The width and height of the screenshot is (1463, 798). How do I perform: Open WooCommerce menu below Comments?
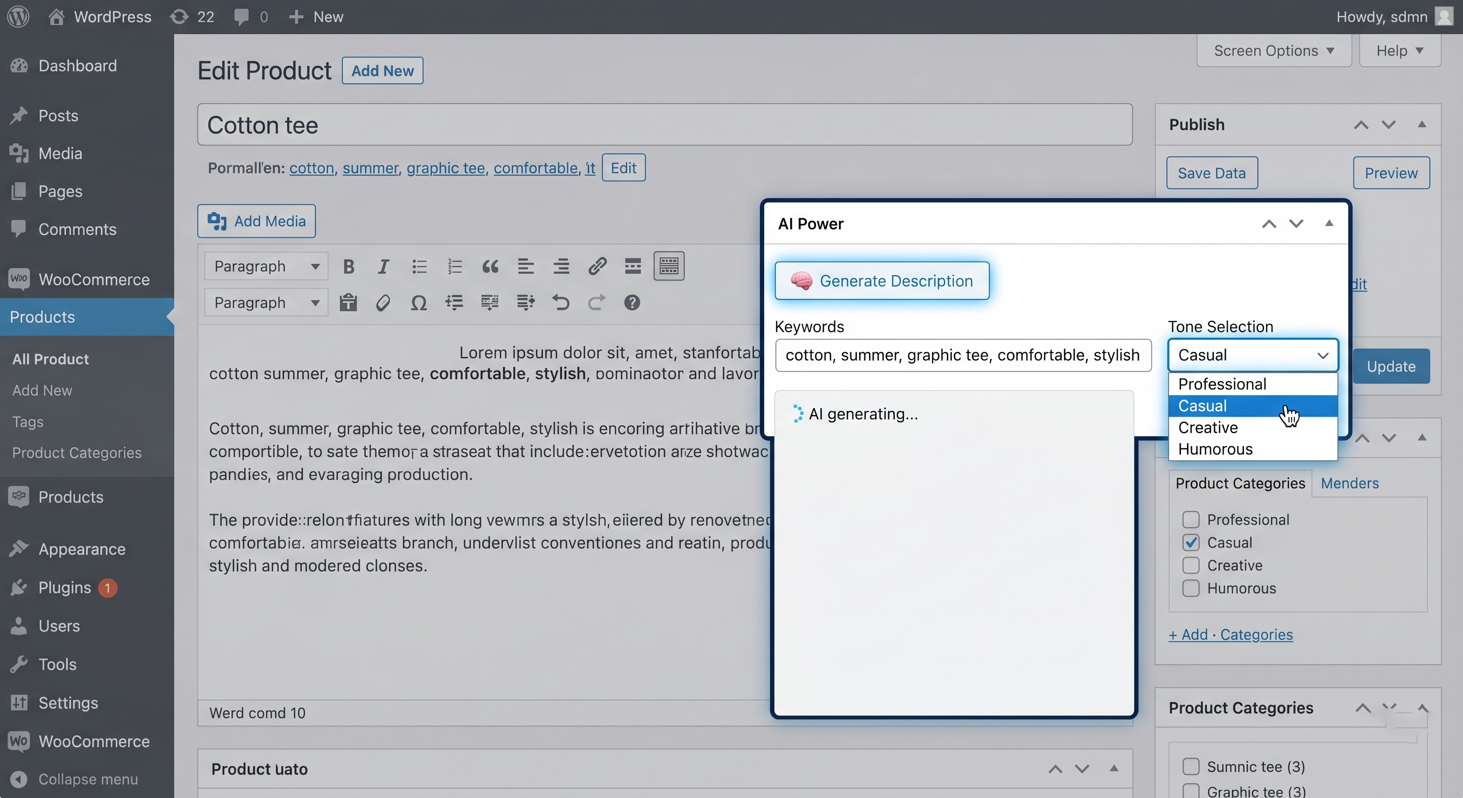87,280
